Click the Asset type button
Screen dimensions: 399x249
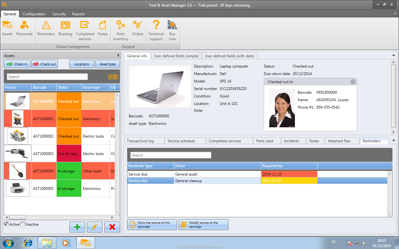point(108,64)
